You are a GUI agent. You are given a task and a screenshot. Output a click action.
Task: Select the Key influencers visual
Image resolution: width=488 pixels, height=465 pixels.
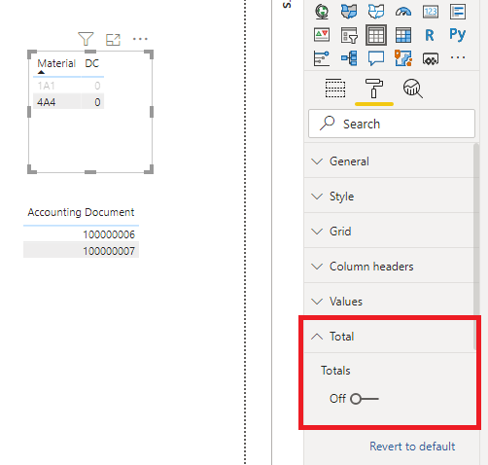point(322,58)
